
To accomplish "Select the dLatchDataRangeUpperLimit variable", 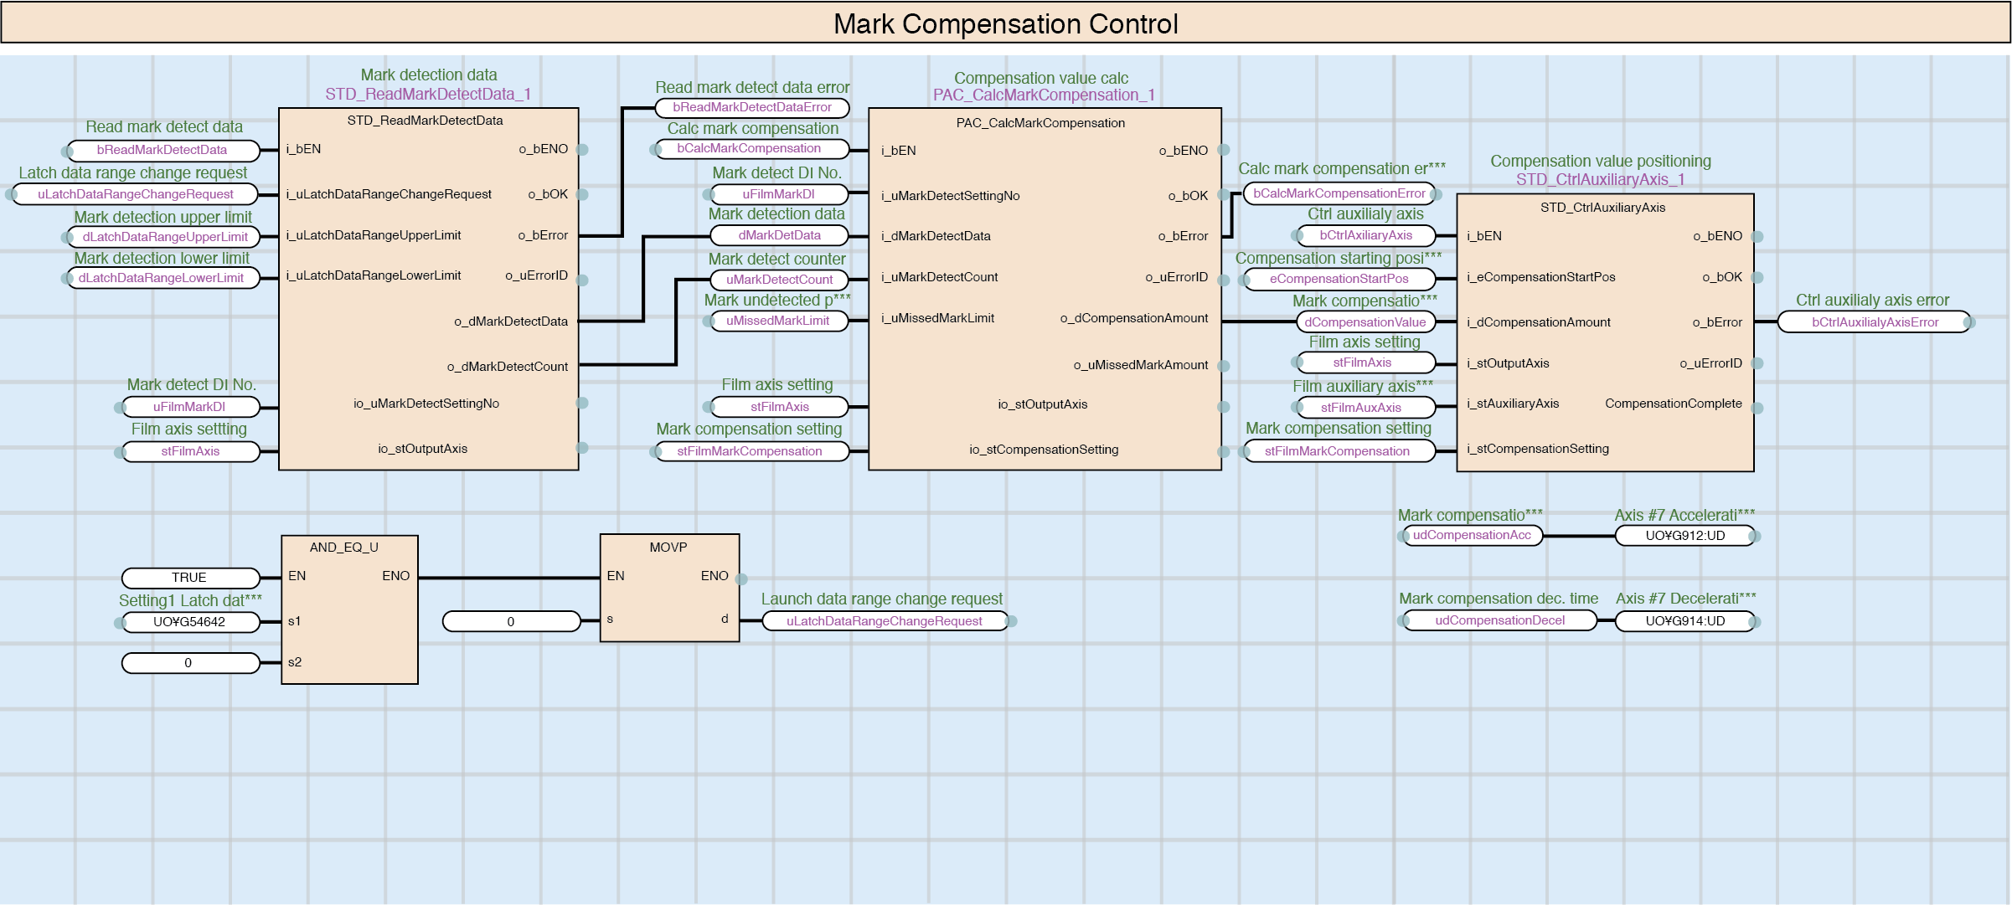I will [x=165, y=237].
